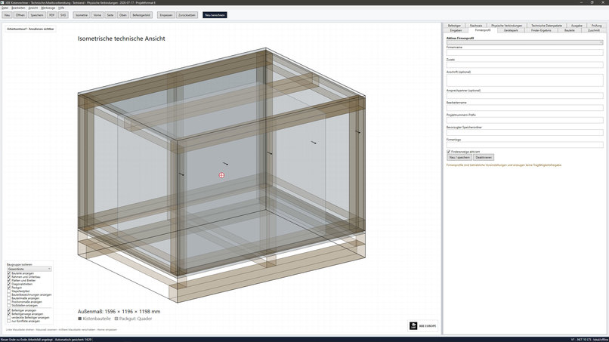Open the Ansicht menu

click(33, 8)
